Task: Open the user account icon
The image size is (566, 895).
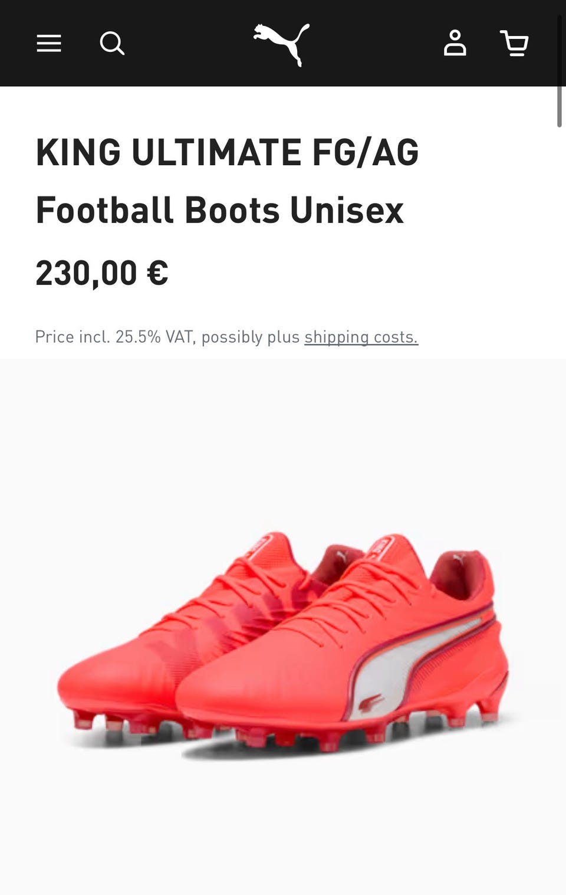Action: click(455, 43)
